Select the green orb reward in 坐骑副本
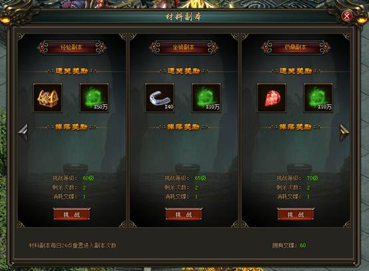 206,97
